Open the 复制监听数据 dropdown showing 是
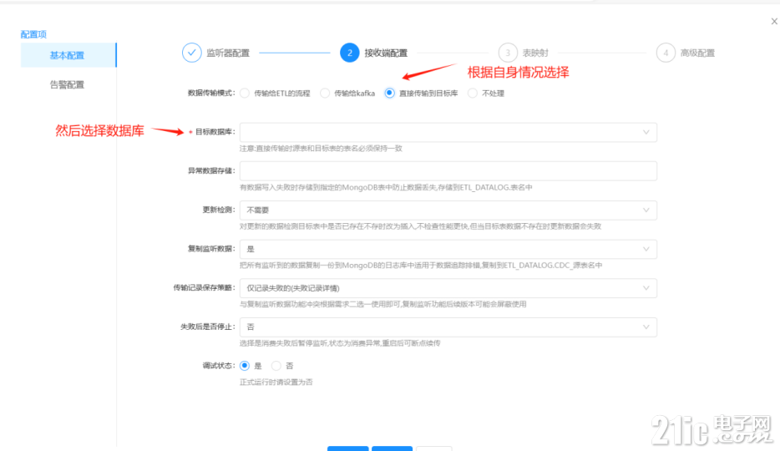This screenshot has height=451, width=780. [x=448, y=249]
